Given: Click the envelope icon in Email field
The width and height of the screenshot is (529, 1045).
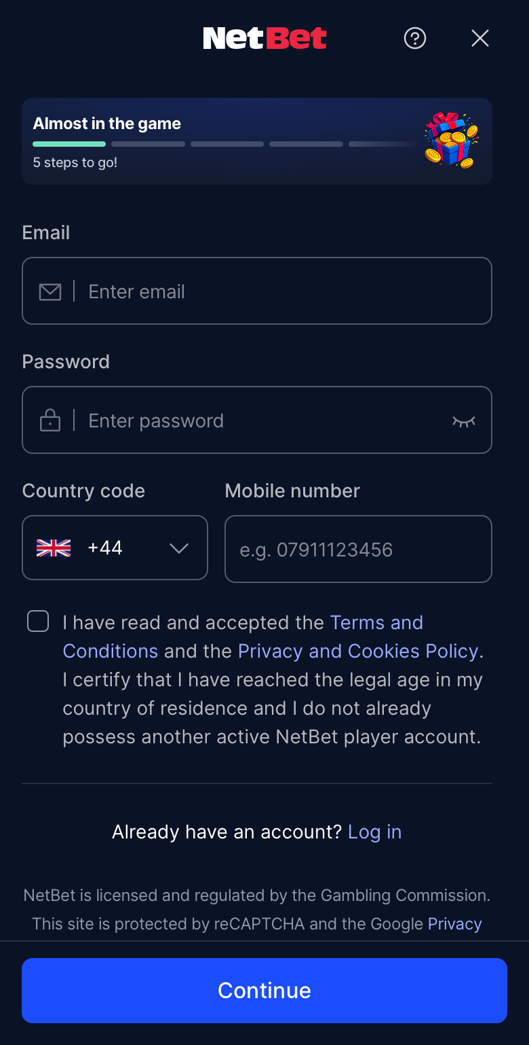Looking at the screenshot, I should click(50, 291).
